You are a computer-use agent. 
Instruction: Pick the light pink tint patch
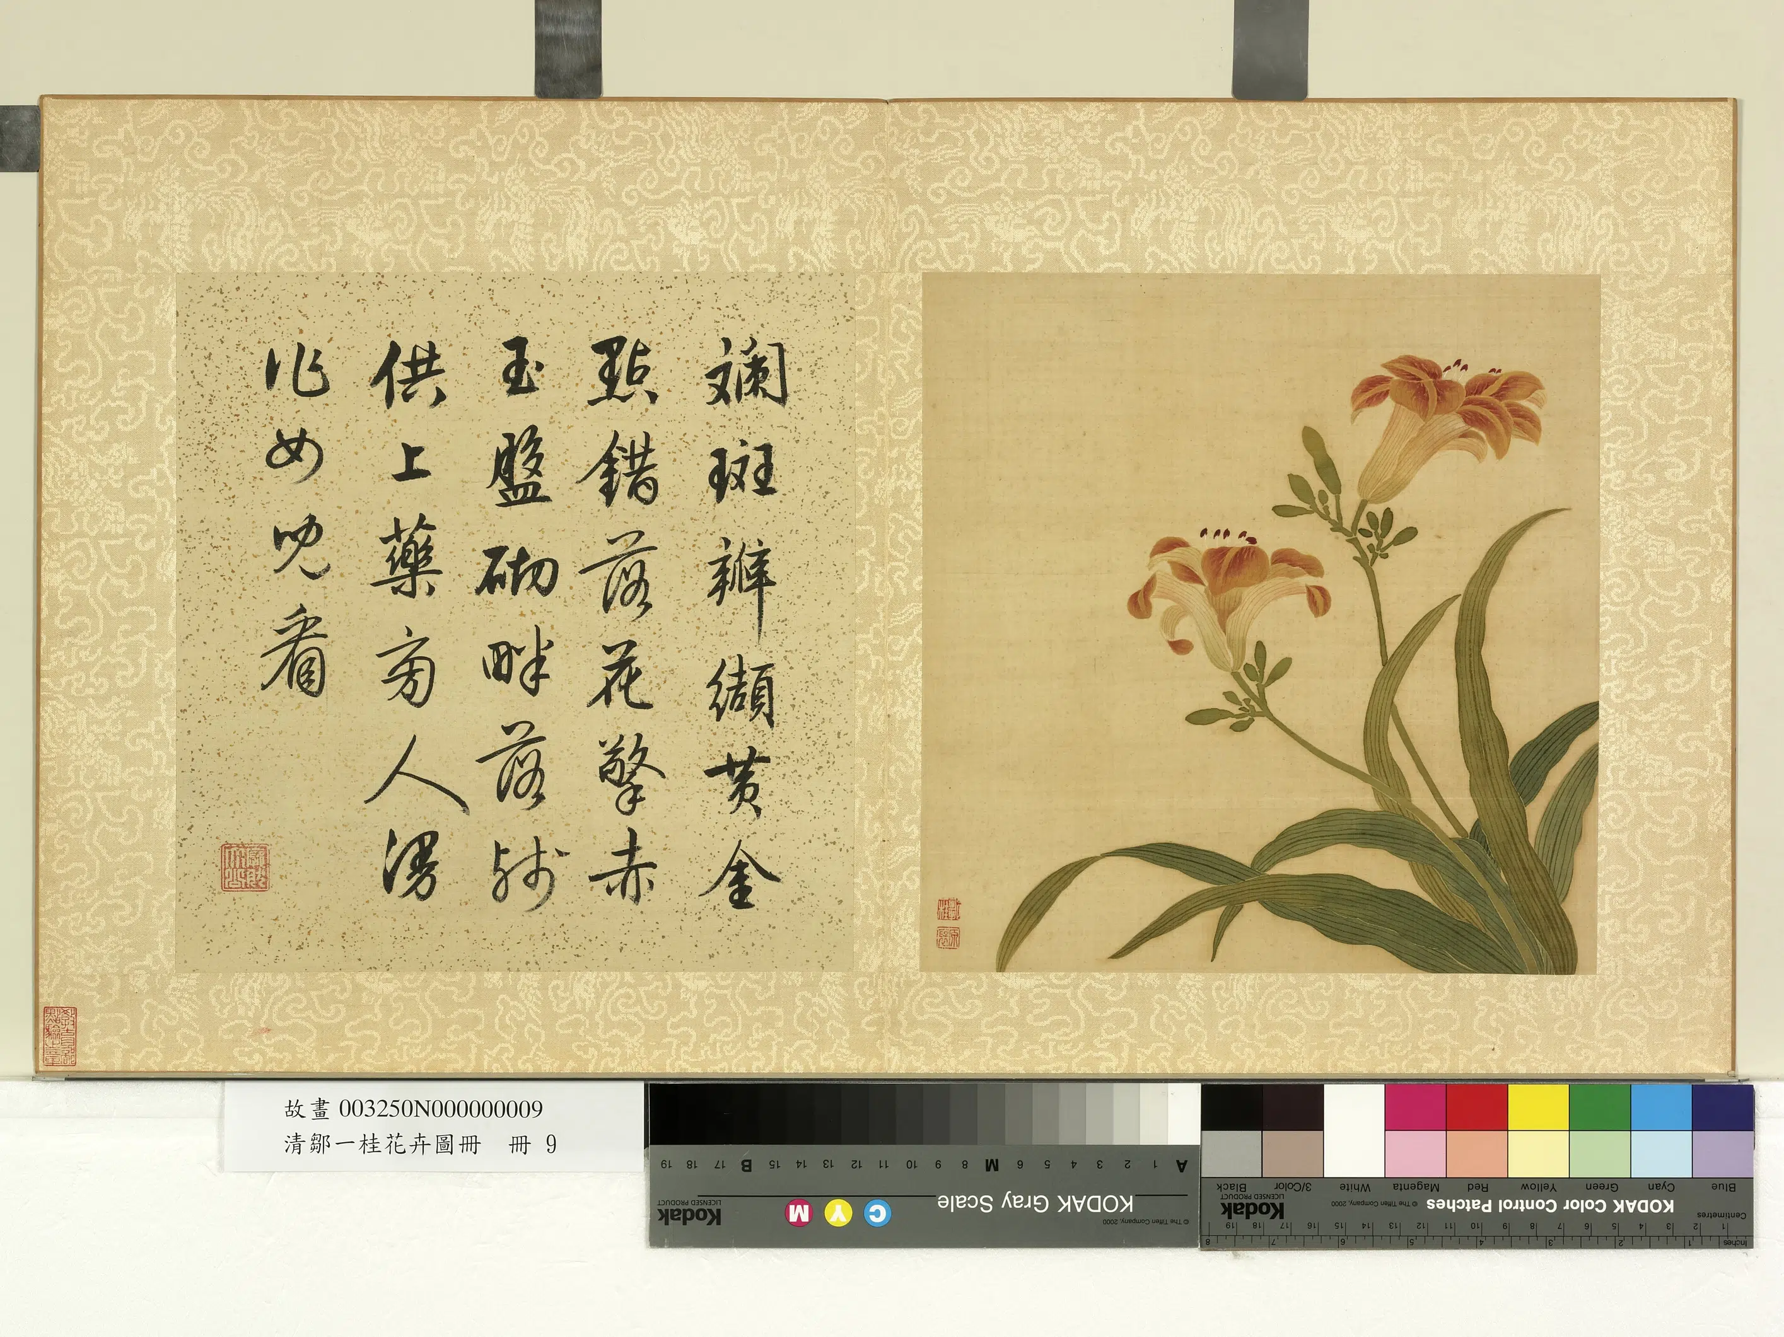(x=1416, y=1153)
